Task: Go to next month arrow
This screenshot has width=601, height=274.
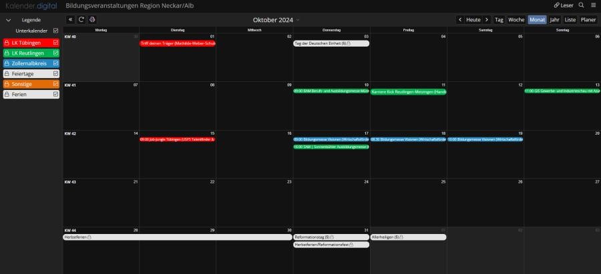Action: (487, 20)
